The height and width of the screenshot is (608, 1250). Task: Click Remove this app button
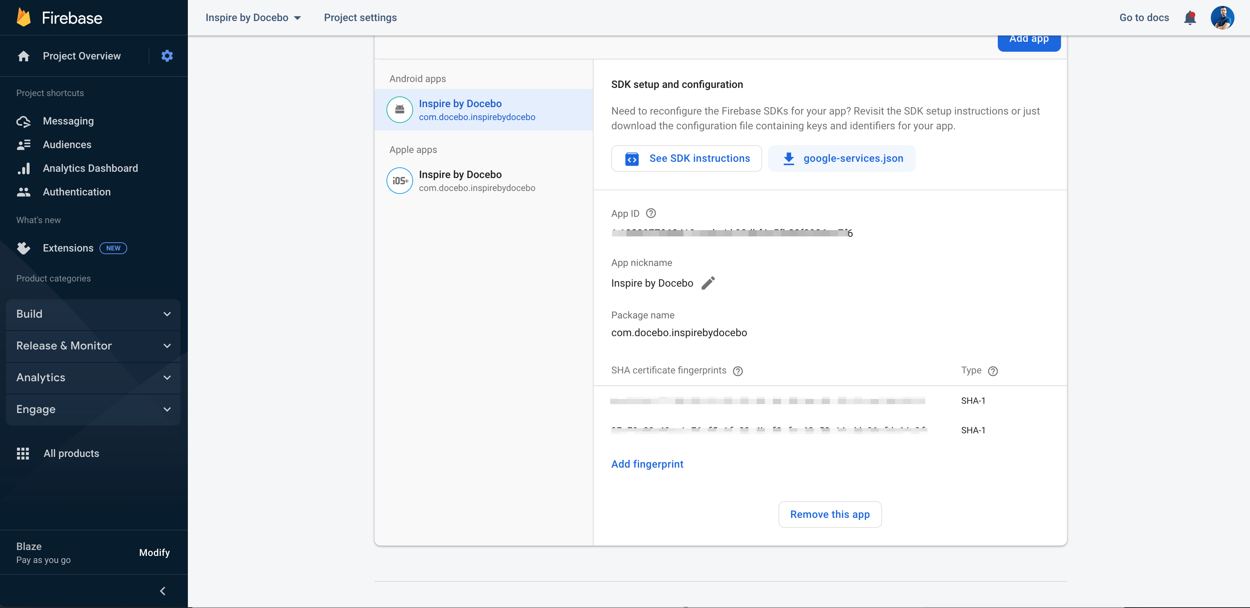(x=830, y=515)
